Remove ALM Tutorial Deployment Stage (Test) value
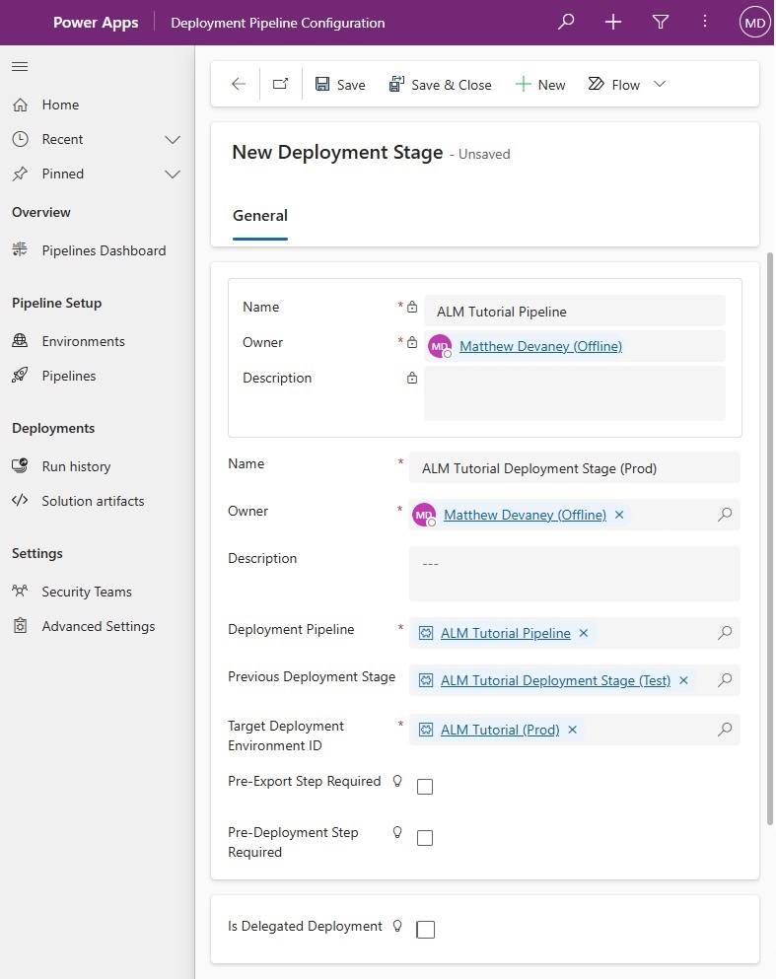Screen dimensions: 776x979 (683, 680)
